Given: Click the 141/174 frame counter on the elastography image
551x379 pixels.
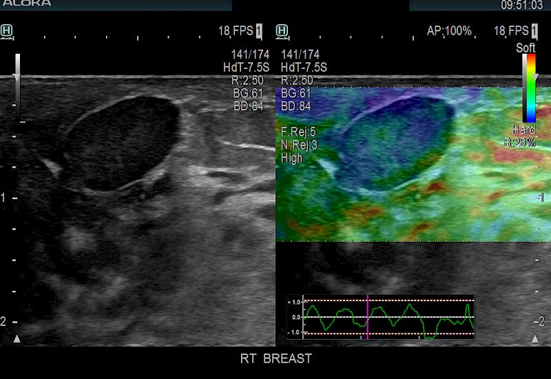Looking at the screenshot, I should pyautogui.click(x=300, y=54).
